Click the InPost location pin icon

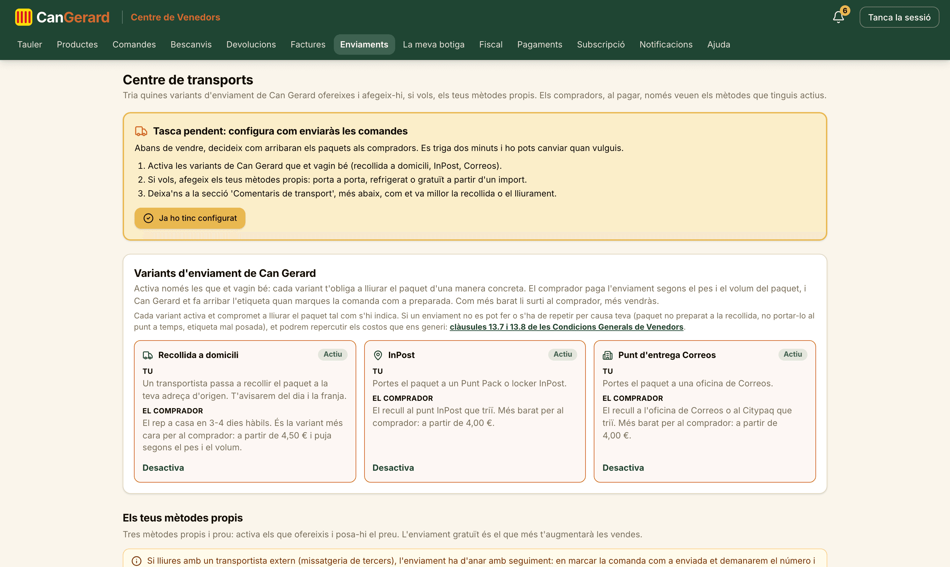coord(378,355)
